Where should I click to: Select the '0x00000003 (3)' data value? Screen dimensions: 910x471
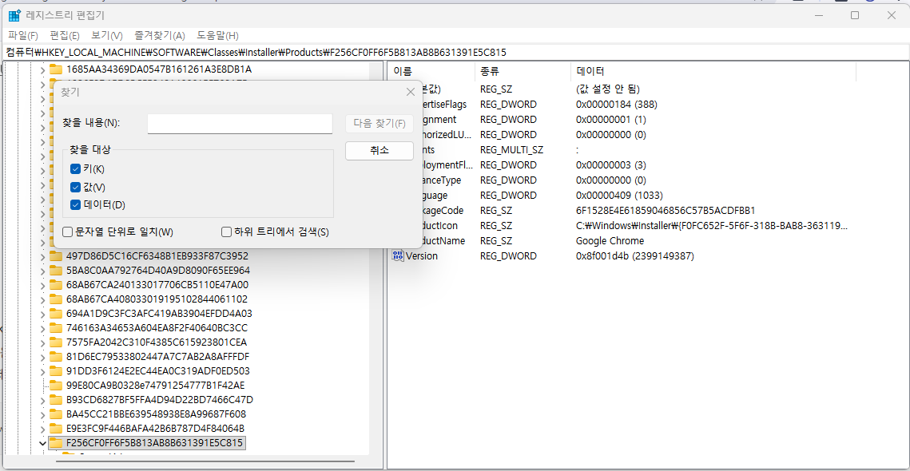coord(611,164)
